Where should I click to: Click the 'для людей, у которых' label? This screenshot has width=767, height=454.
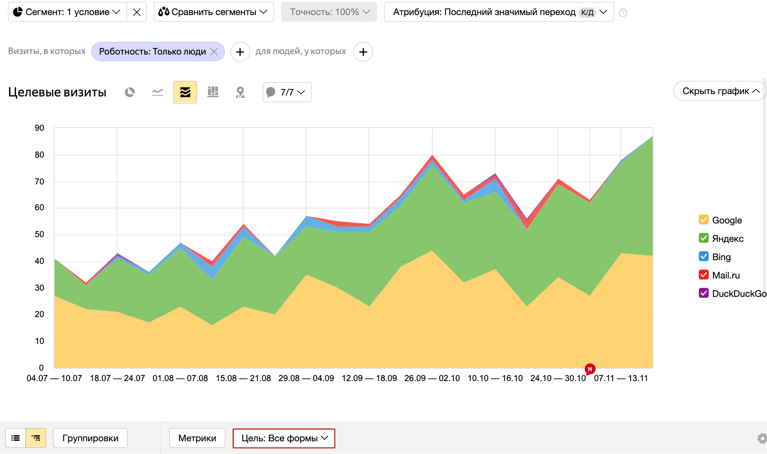[301, 51]
